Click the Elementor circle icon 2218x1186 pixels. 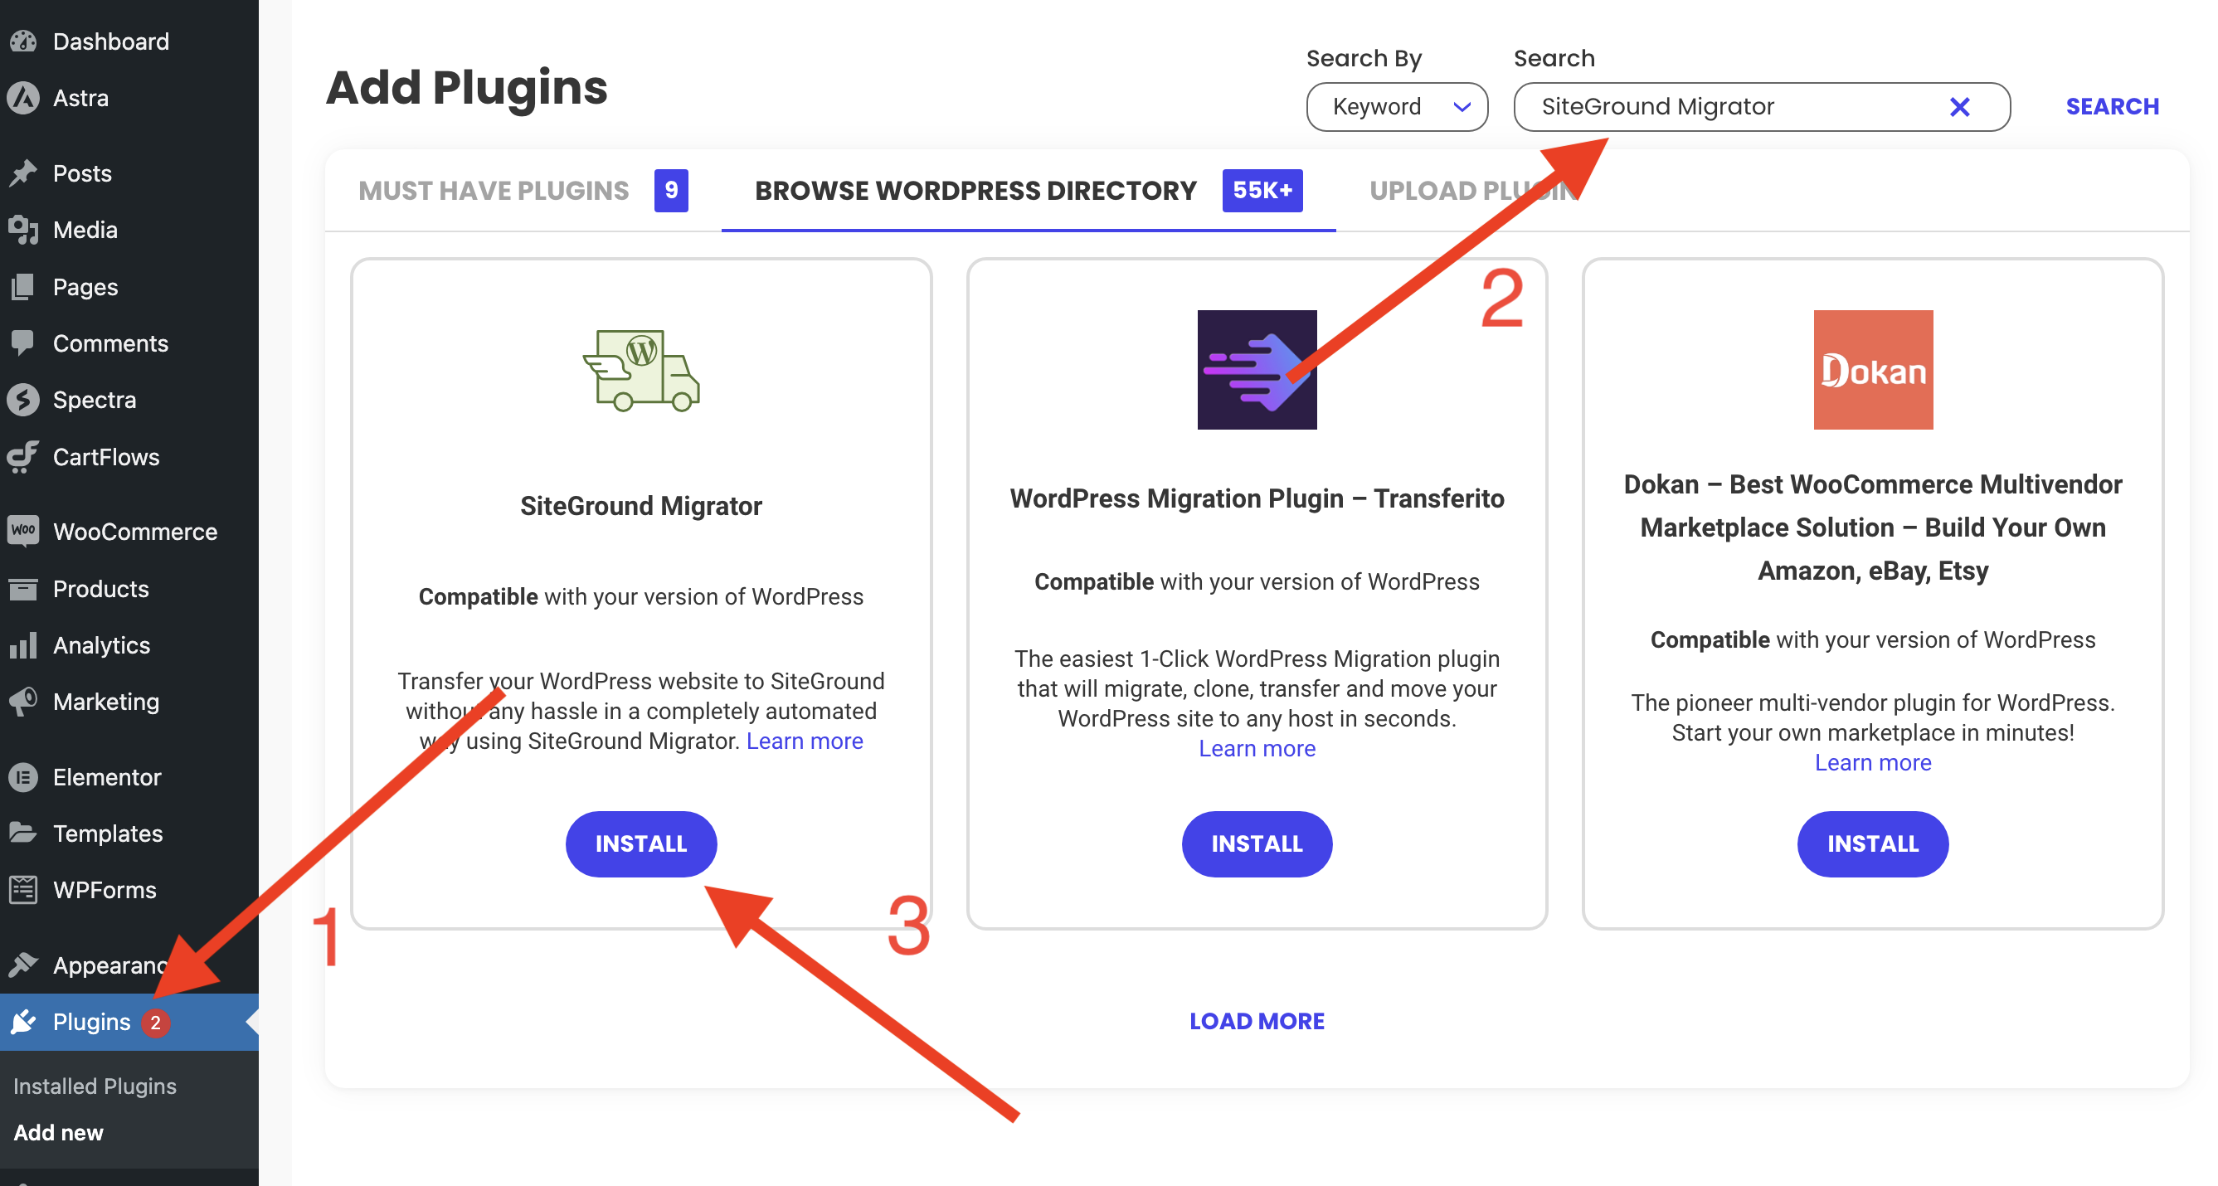[23, 776]
